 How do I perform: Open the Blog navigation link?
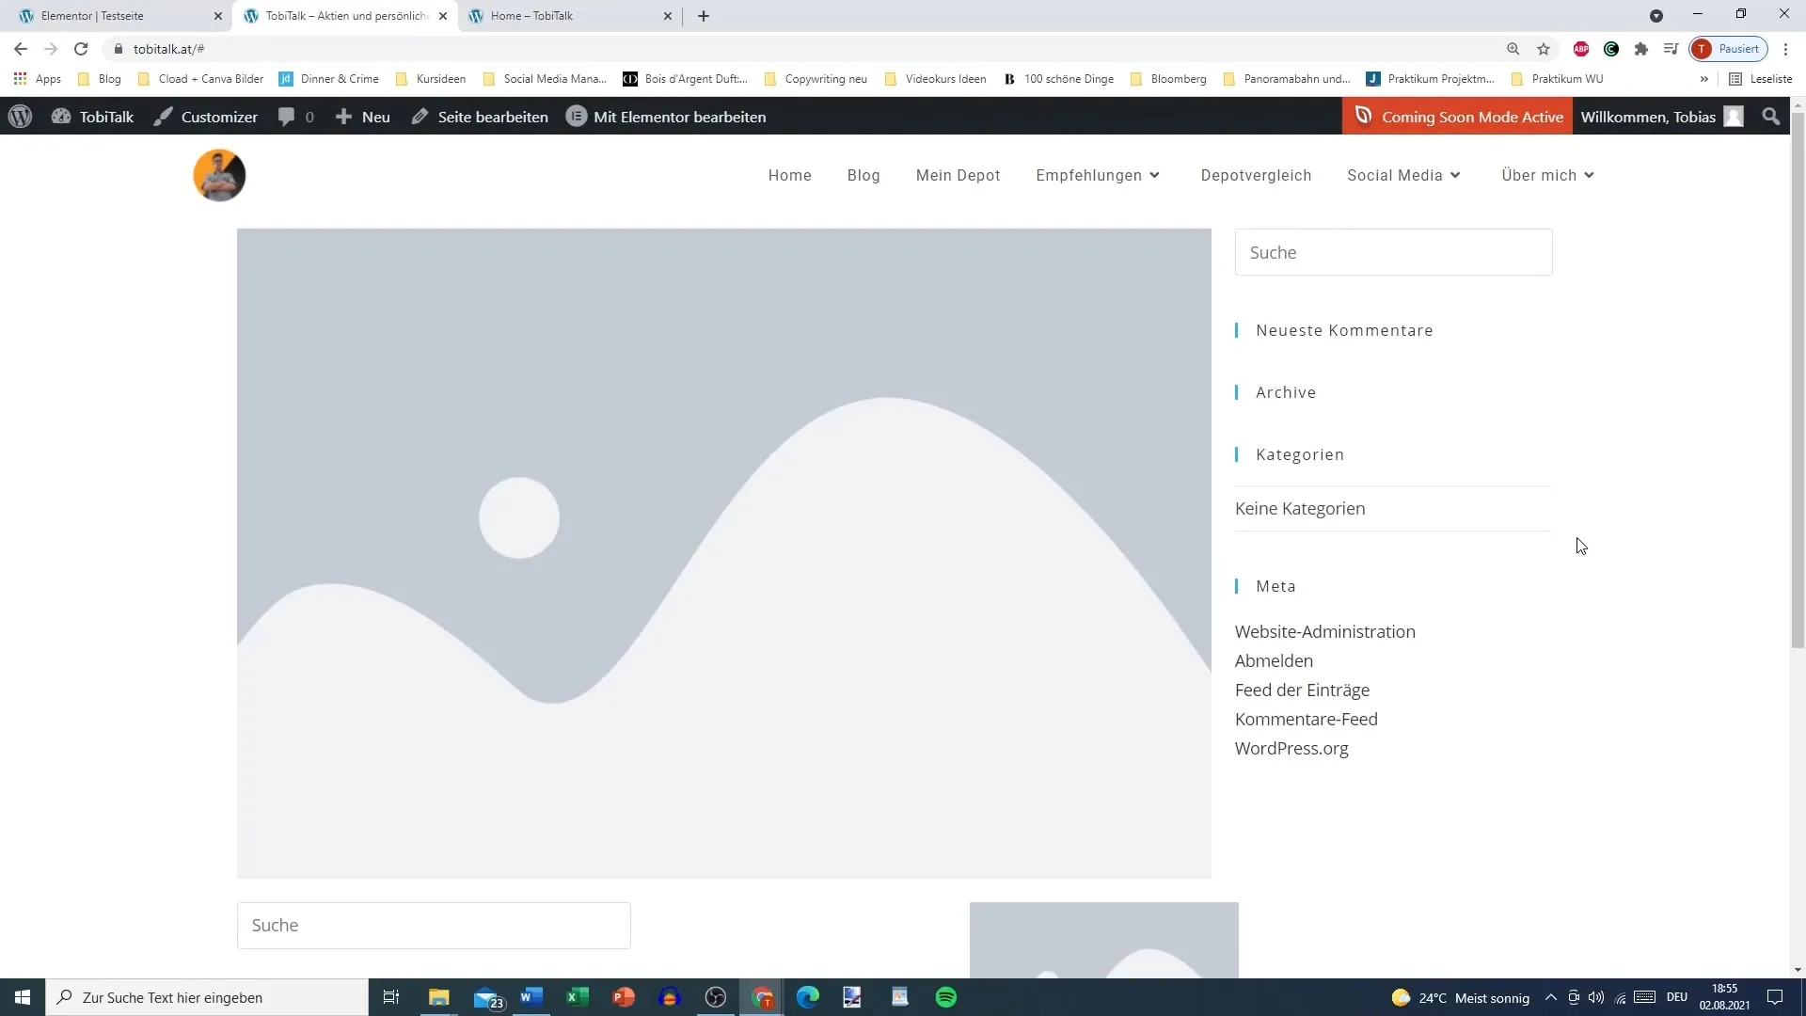(x=863, y=175)
